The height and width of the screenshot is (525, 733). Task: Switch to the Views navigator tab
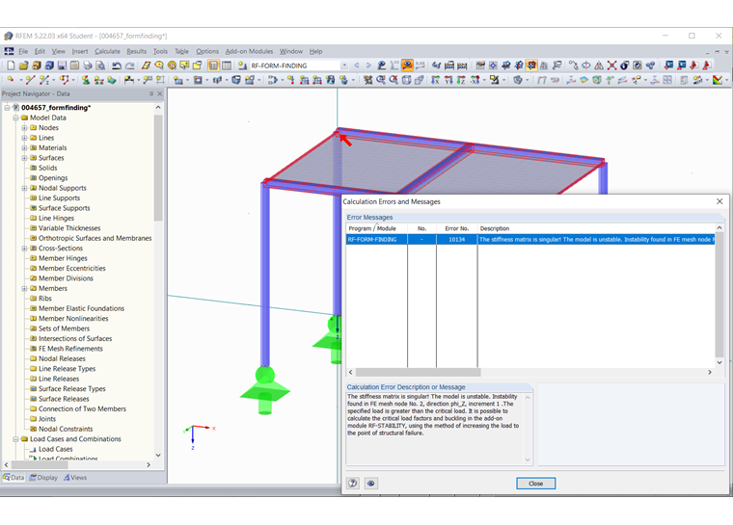point(75,478)
